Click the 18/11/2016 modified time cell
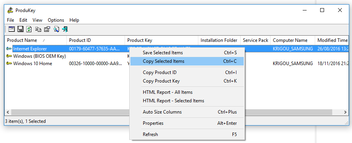 tap(333, 64)
